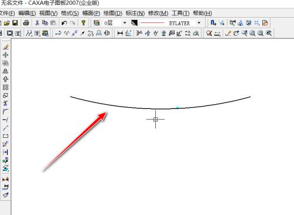Expand the 0层 layer dropdown
The image size is (294, 215).
click(125, 23)
